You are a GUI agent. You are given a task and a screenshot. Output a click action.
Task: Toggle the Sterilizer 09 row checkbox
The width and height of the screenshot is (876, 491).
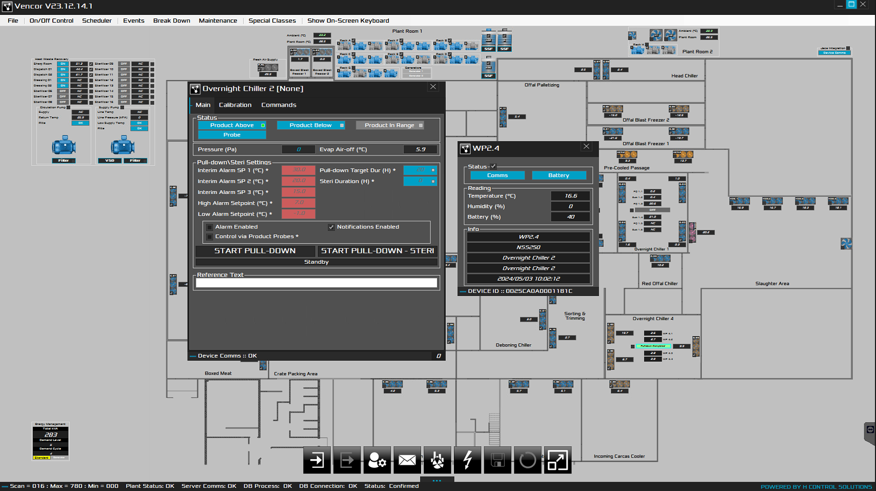pyautogui.click(x=152, y=64)
